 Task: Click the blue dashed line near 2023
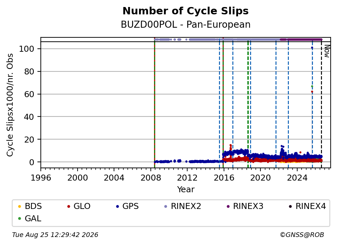pyautogui.click(x=288, y=103)
